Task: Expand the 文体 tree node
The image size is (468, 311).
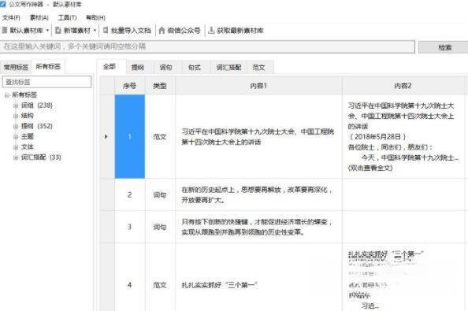Action: point(16,147)
